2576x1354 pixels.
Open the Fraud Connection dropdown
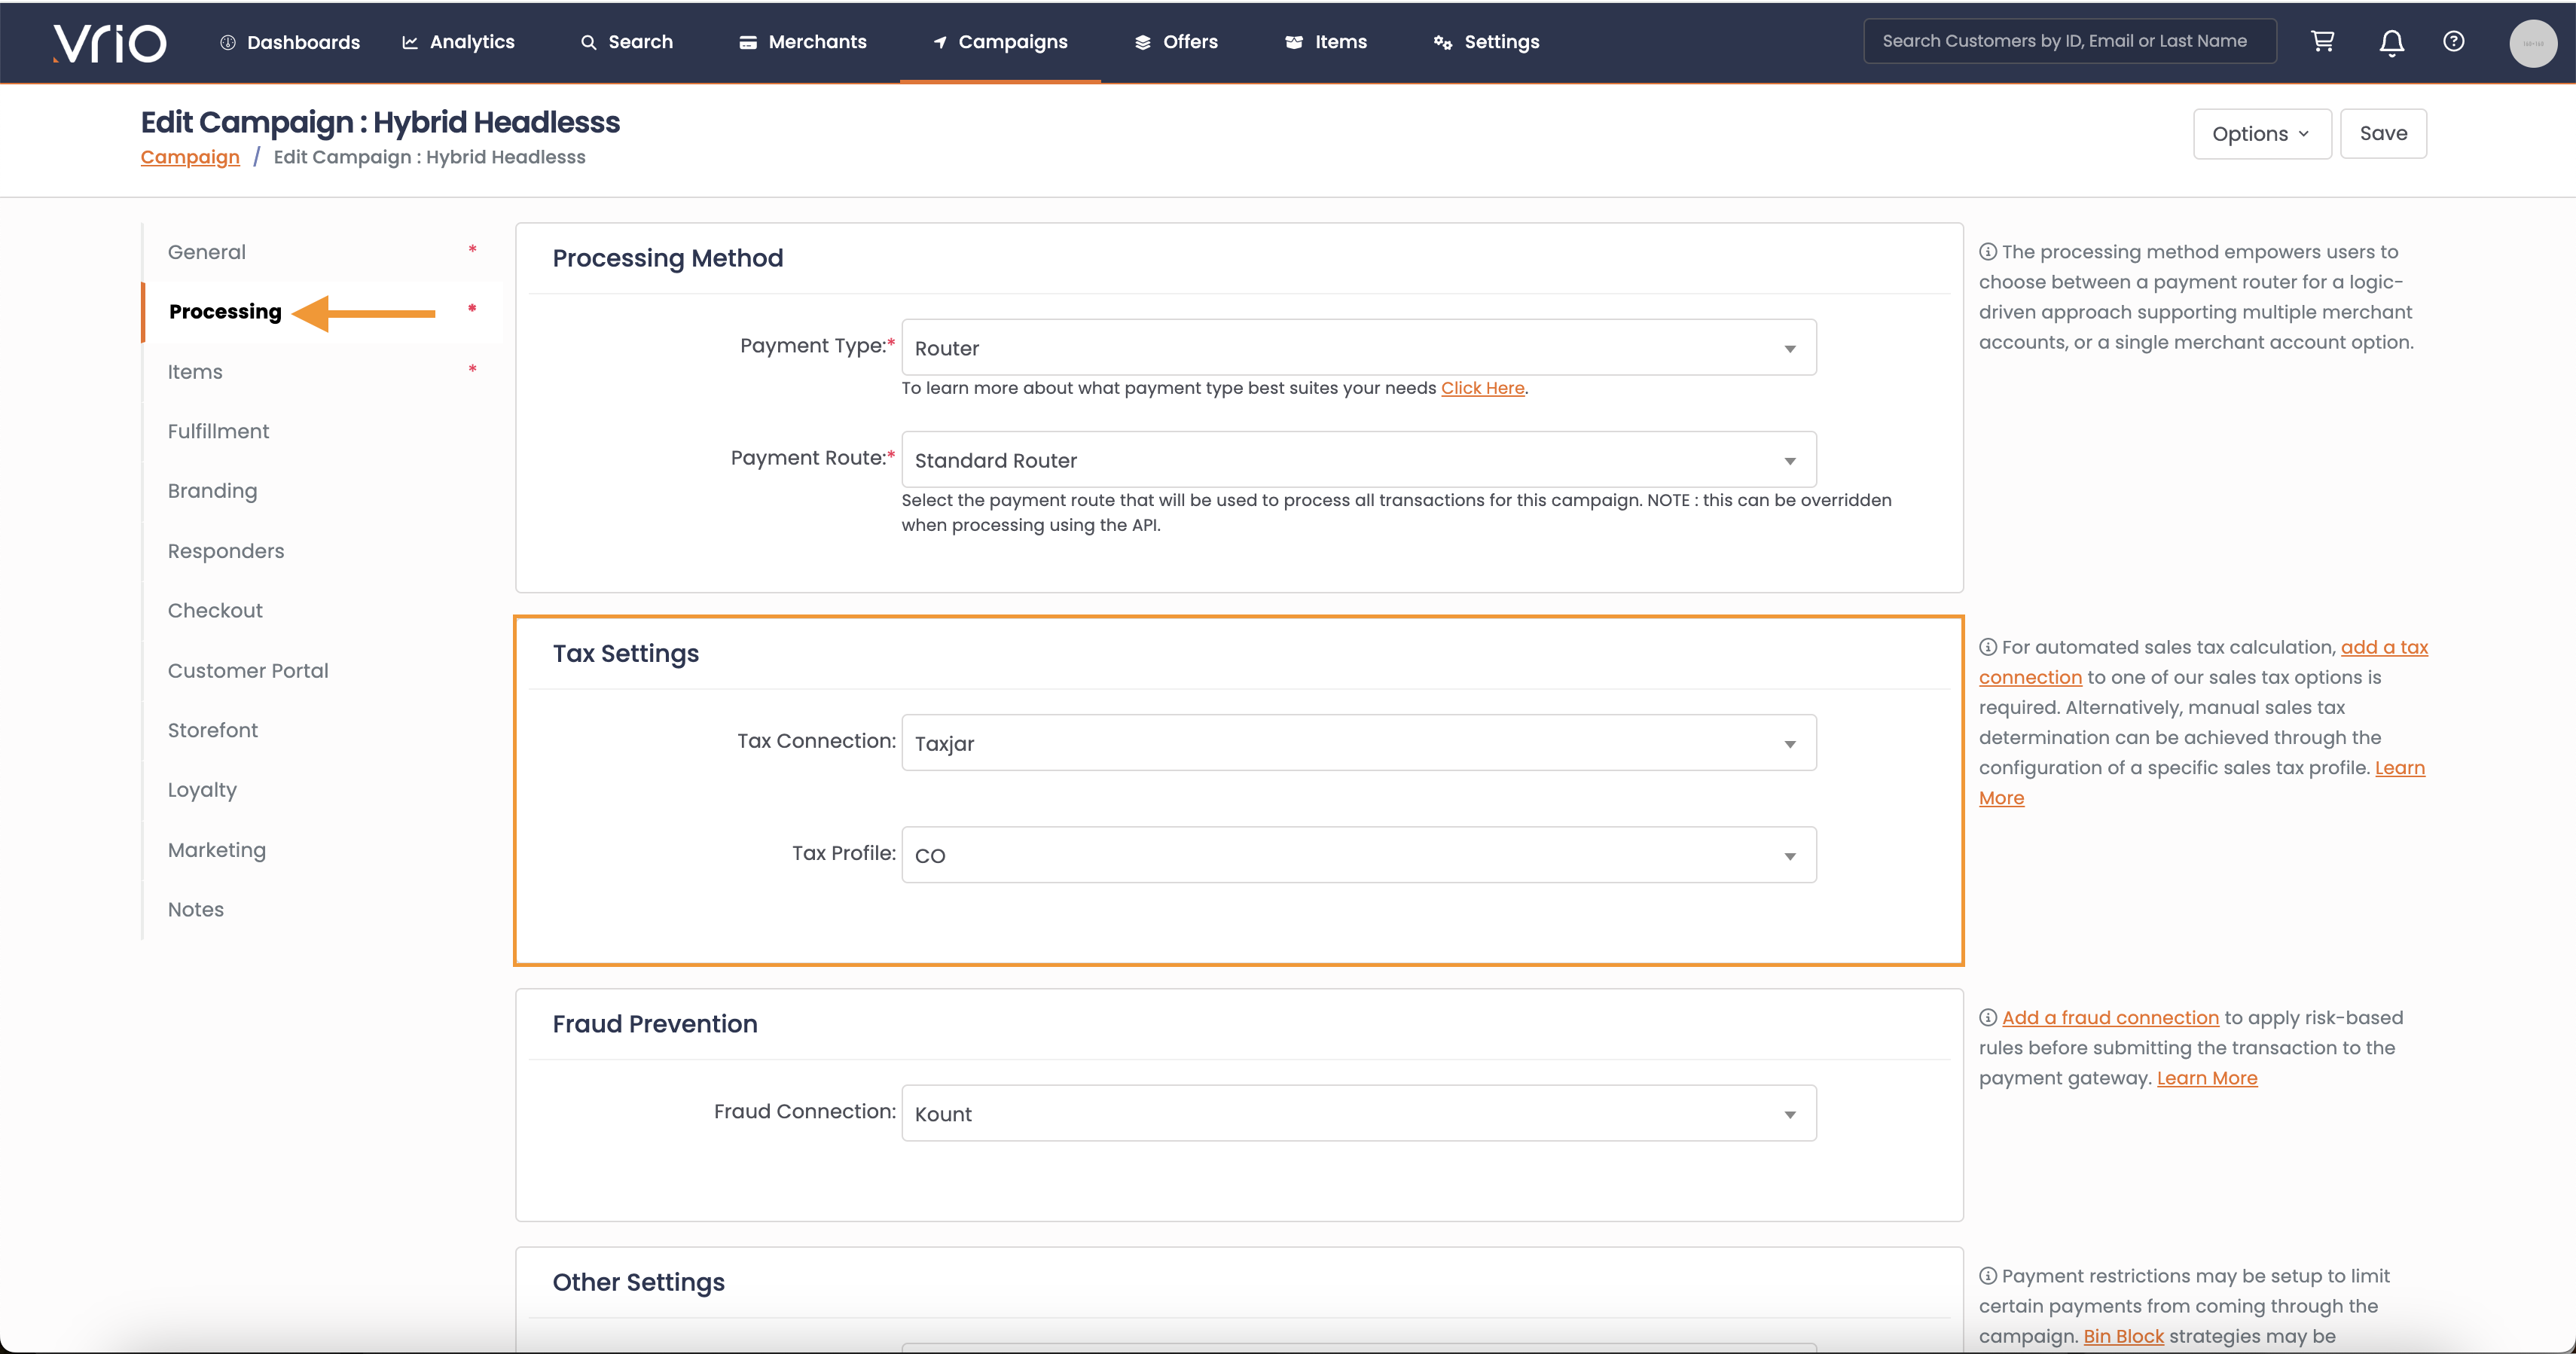(x=1358, y=1114)
